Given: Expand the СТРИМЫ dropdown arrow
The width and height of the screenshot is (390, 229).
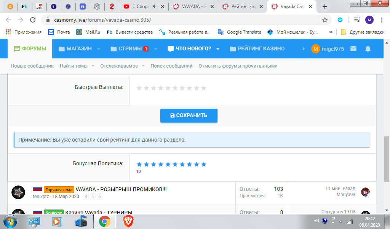Looking at the screenshot, I should tap(156, 49).
